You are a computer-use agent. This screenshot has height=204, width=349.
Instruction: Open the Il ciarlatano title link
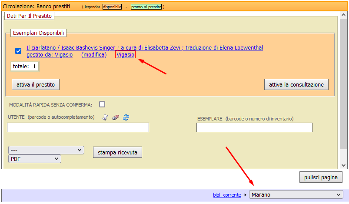tap(144, 48)
